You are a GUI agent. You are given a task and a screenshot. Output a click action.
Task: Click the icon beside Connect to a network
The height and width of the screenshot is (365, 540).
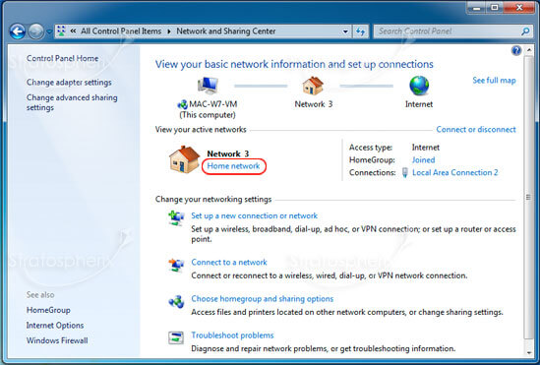click(x=176, y=266)
